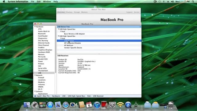This screenshot has width=197, height=111.
Task: Click Hardware in the bottom path bar
Action: point(56,96)
